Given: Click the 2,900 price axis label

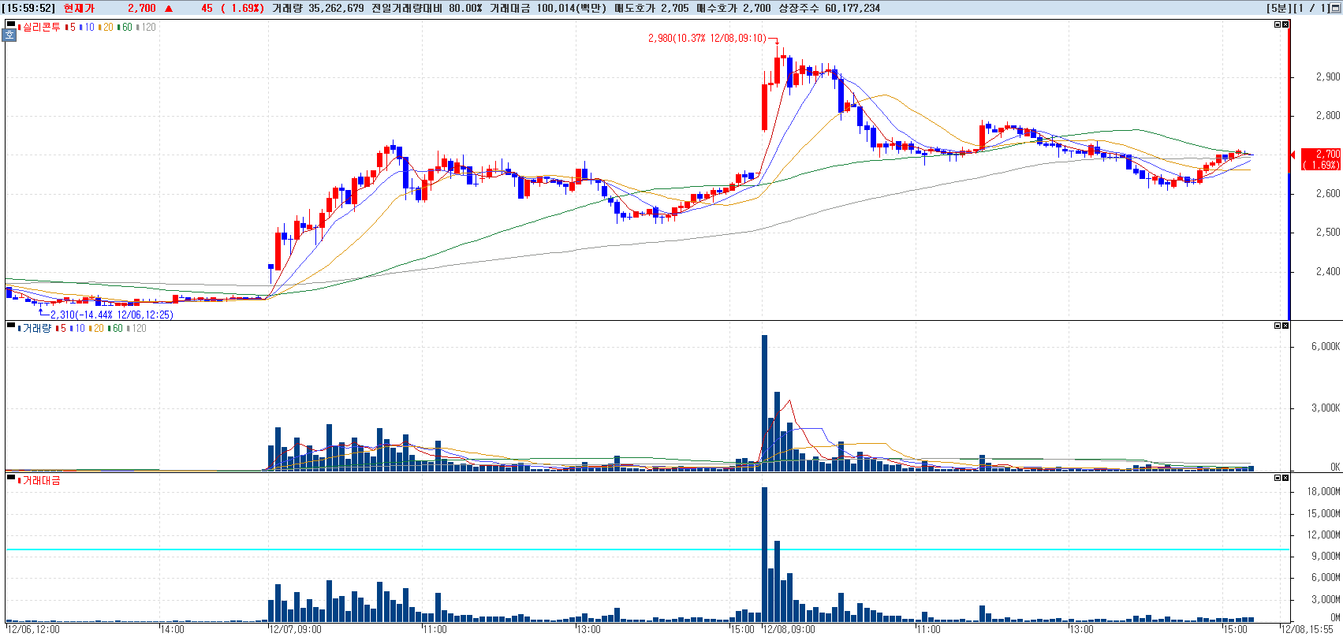Looking at the screenshot, I should (x=1328, y=76).
